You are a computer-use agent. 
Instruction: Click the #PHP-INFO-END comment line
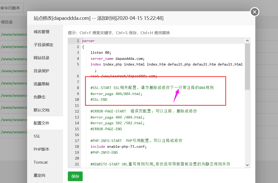104,152
